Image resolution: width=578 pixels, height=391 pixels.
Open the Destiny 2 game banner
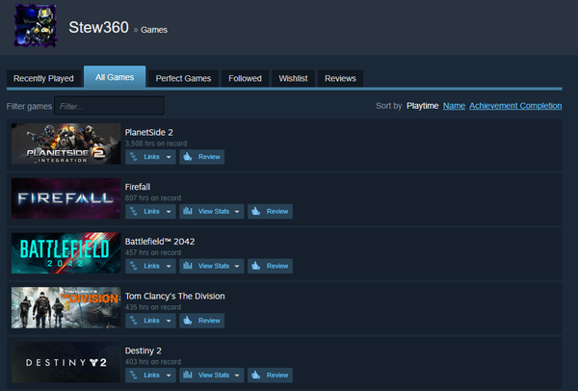[x=66, y=362]
